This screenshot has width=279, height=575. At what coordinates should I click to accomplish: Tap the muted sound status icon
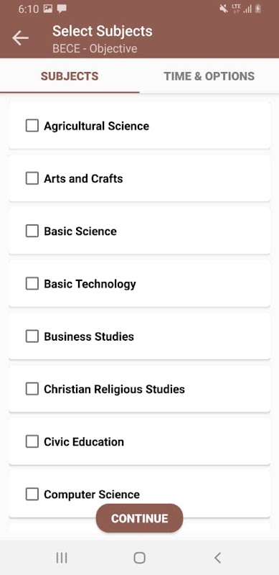[223, 9]
